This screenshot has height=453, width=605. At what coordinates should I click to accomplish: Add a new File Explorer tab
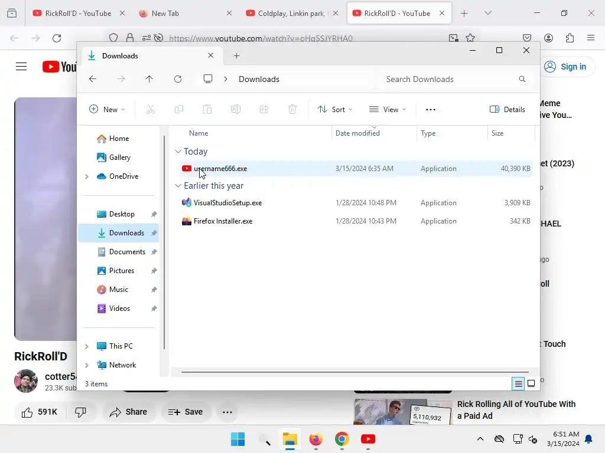click(x=237, y=56)
